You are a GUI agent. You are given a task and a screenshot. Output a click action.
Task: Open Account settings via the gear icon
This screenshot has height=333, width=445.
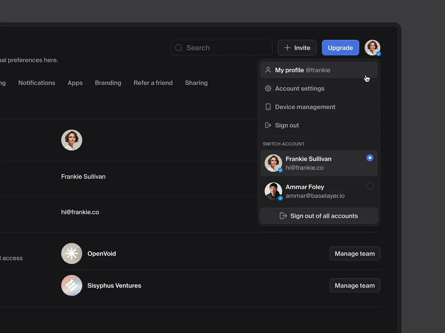268,88
